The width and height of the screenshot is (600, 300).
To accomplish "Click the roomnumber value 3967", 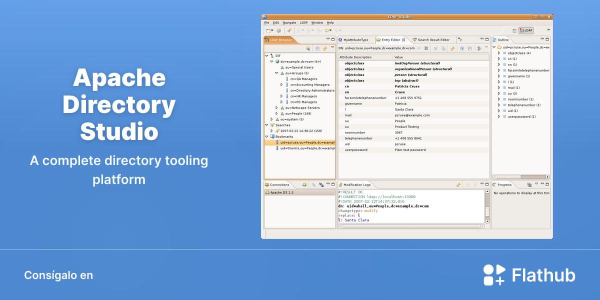I will pos(398,132).
